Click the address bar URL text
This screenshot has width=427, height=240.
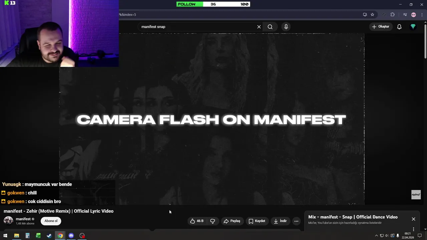tap(127, 15)
